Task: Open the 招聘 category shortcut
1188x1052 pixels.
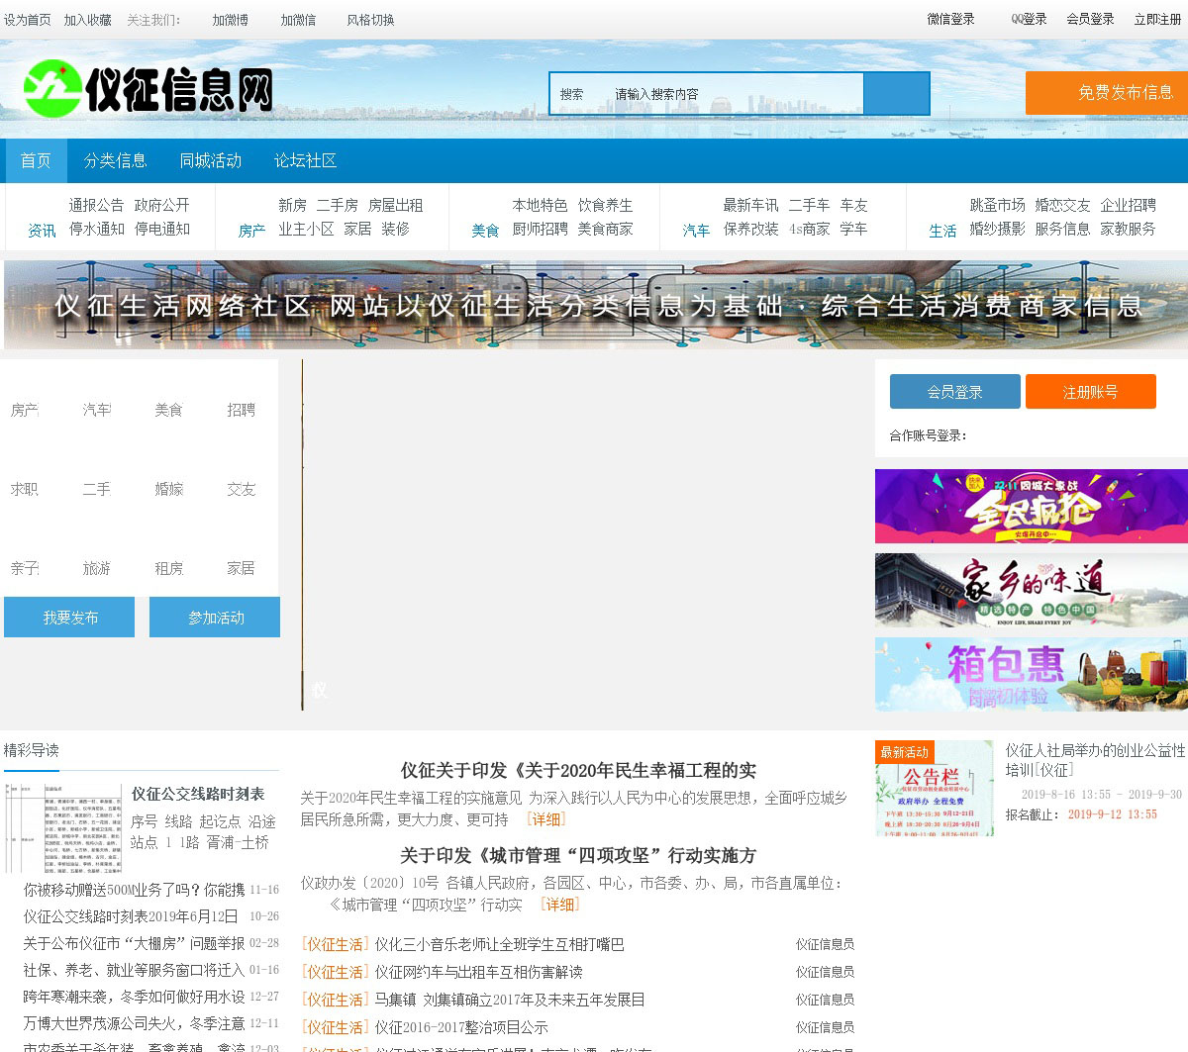Action: (241, 410)
